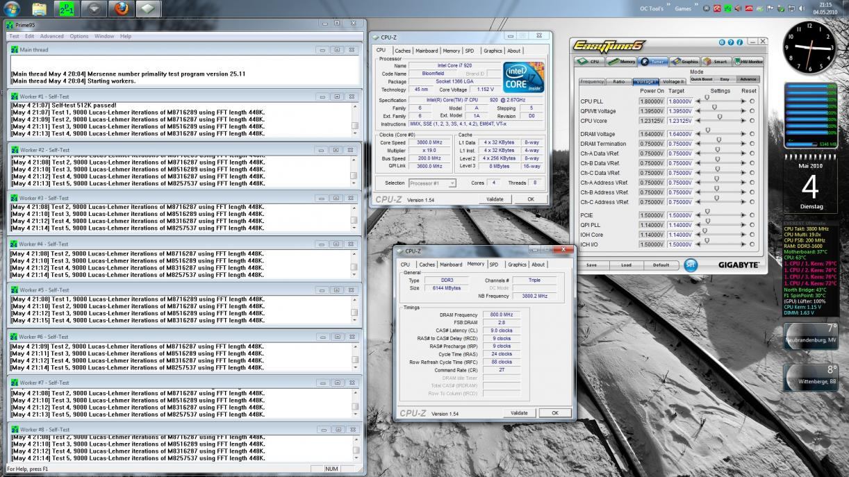
Task: Click the green Prime95 tray icon
Action: click(x=727, y=8)
